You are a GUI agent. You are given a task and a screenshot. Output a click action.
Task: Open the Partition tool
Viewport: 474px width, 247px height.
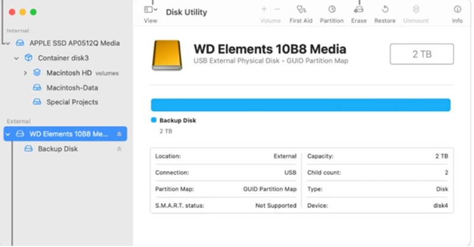coord(332,10)
